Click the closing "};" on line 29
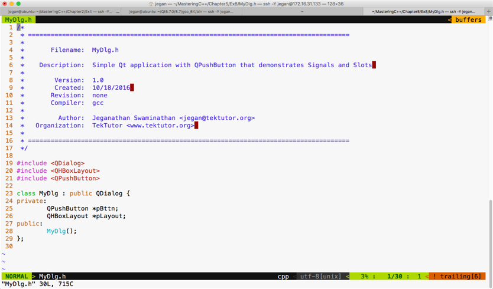 click(x=20, y=239)
